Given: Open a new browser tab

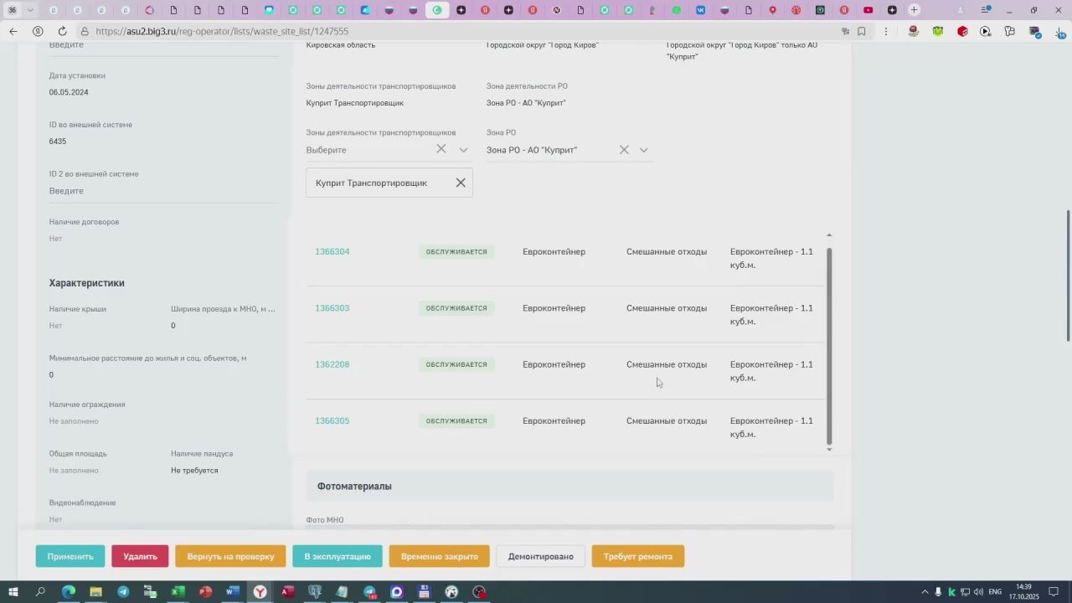Looking at the screenshot, I should tap(915, 10).
